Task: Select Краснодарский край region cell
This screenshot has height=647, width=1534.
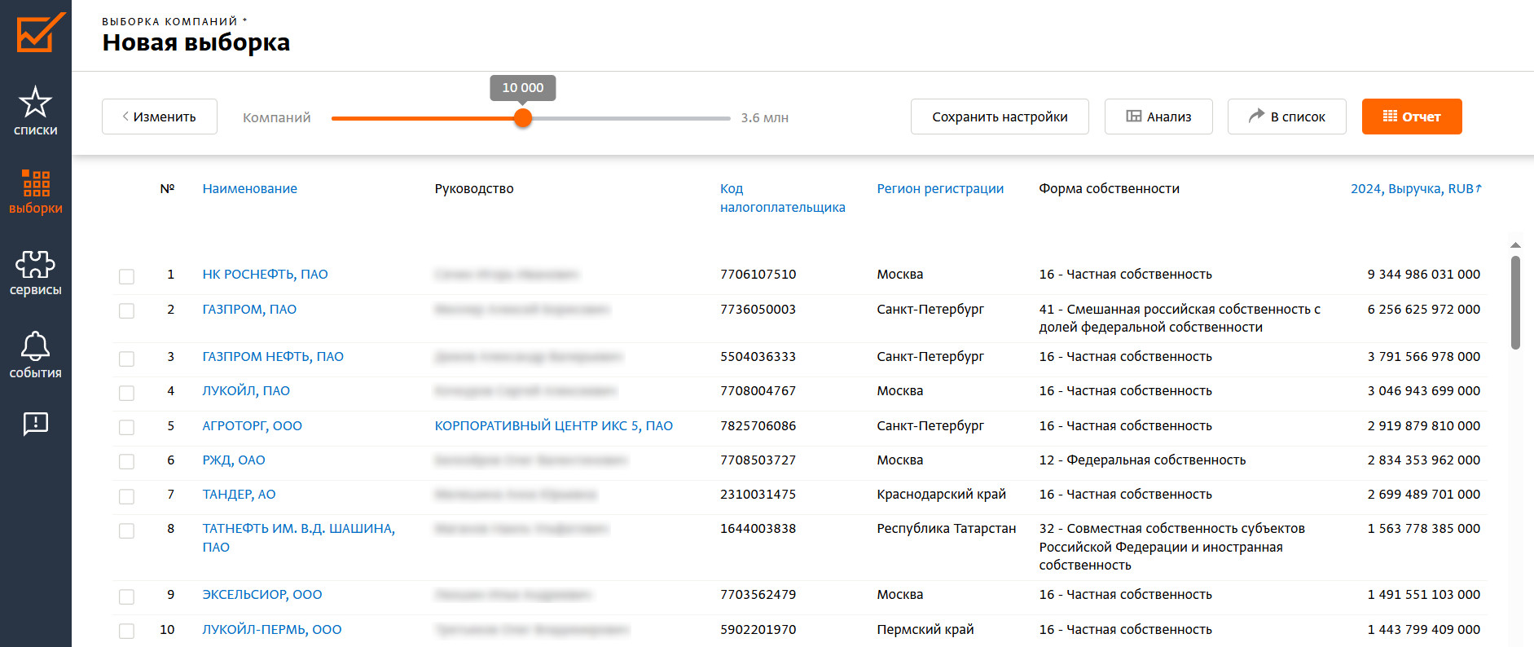Action: click(x=941, y=494)
